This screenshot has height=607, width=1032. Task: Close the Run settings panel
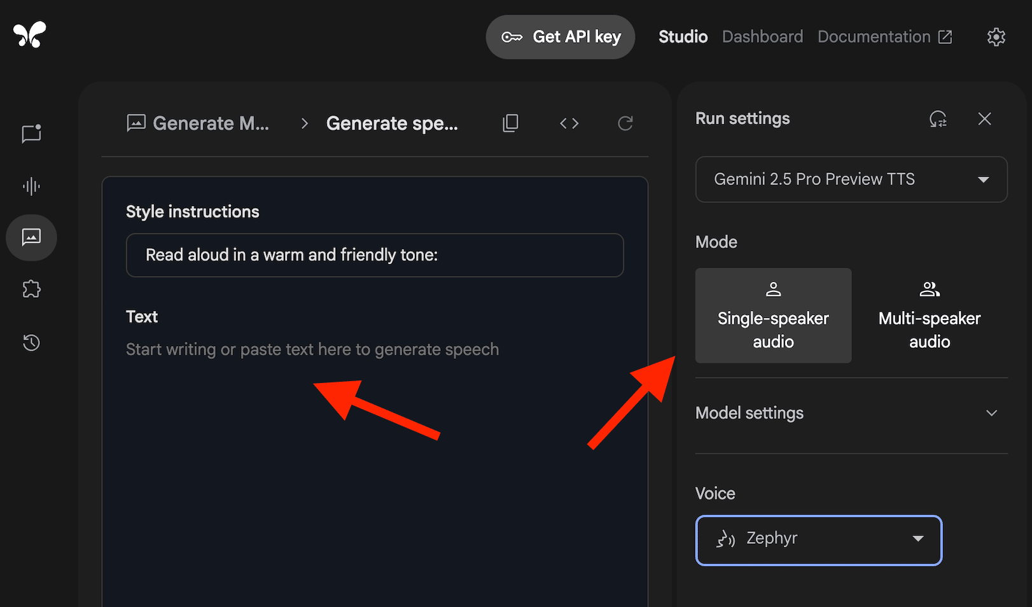click(985, 118)
